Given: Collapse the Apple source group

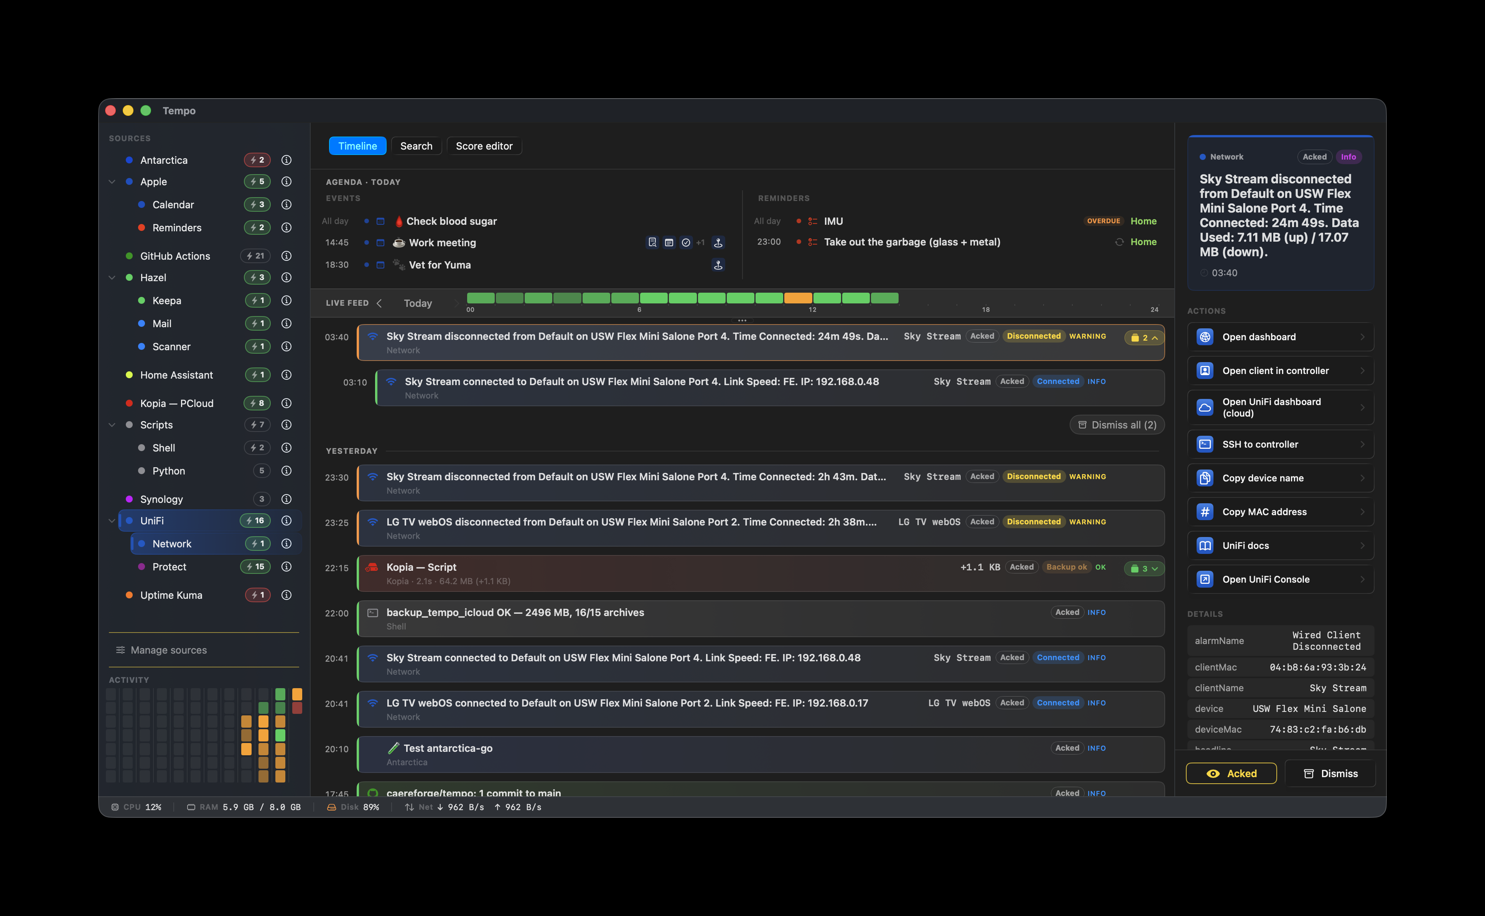Looking at the screenshot, I should pos(112,182).
